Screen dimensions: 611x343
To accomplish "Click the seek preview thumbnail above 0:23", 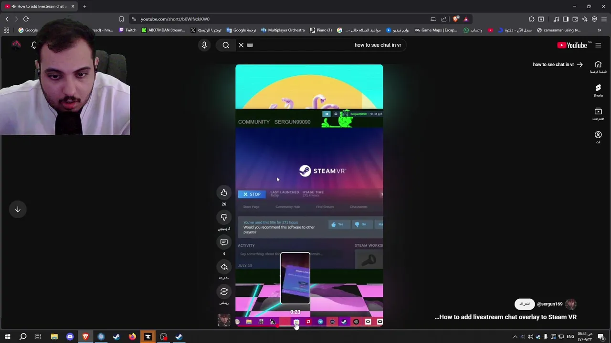I will click(x=295, y=278).
